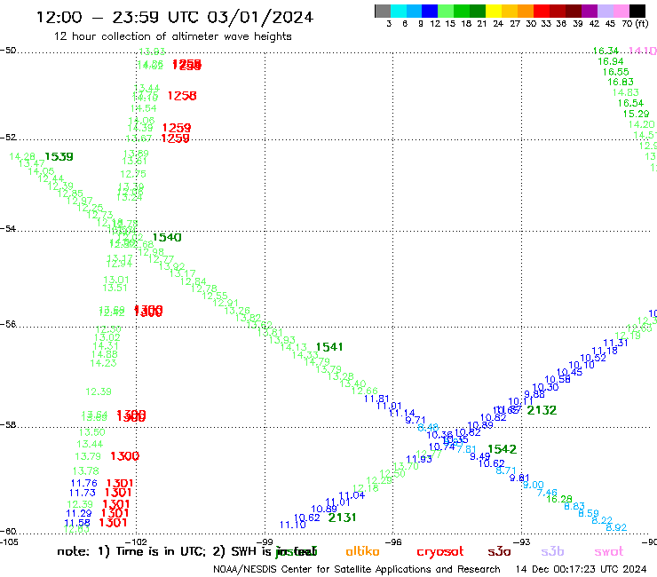Click the blue wave height value '11.81'

click(x=376, y=399)
